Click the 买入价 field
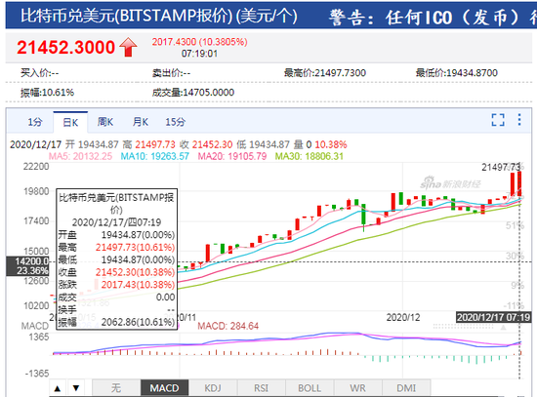Image resolution: width=537 pixels, height=397 pixels. (x=39, y=73)
